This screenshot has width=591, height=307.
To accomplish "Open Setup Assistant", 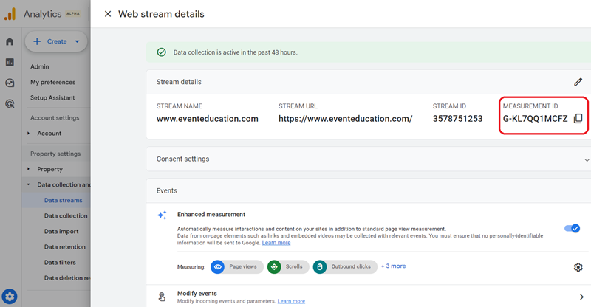I will (x=52, y=97).
